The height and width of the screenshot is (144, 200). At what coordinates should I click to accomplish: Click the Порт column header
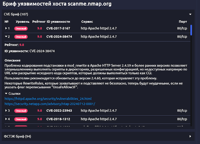183,22
